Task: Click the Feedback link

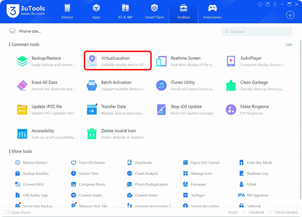Action: [x=257, y=212]
